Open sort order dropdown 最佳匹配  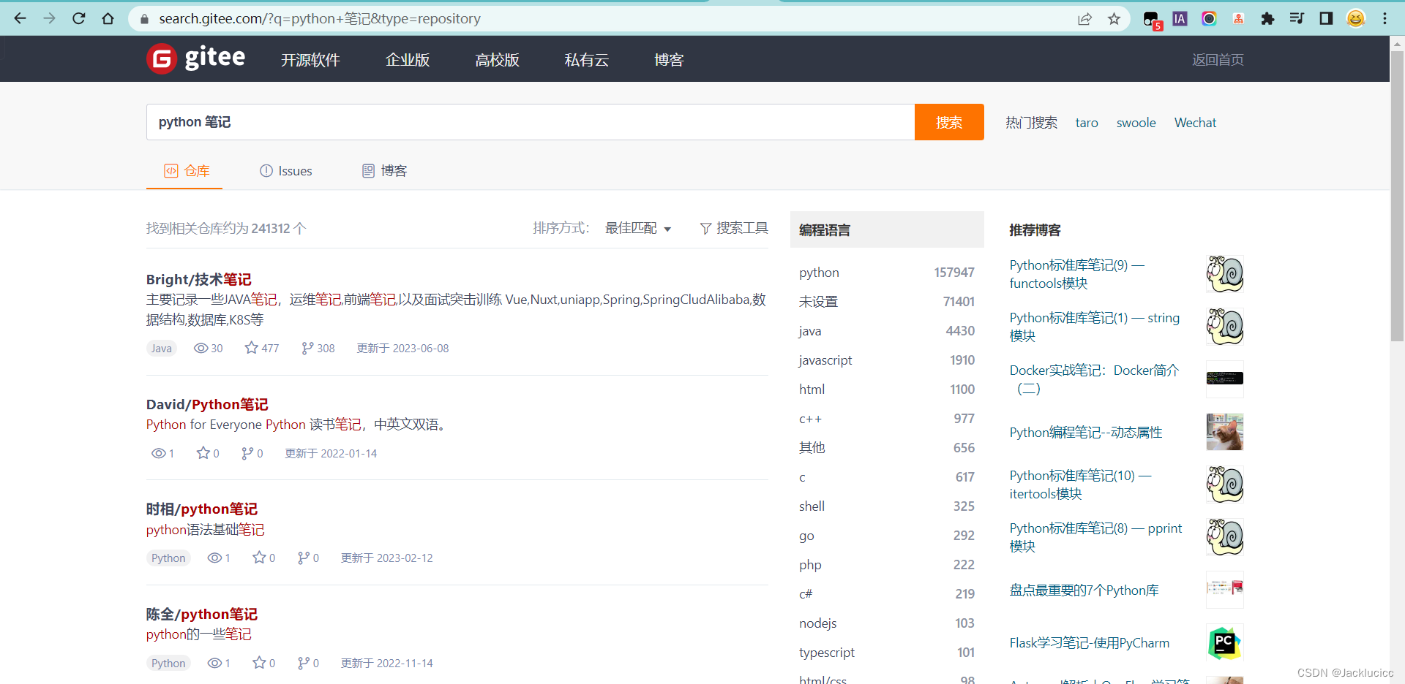(638, 228)
